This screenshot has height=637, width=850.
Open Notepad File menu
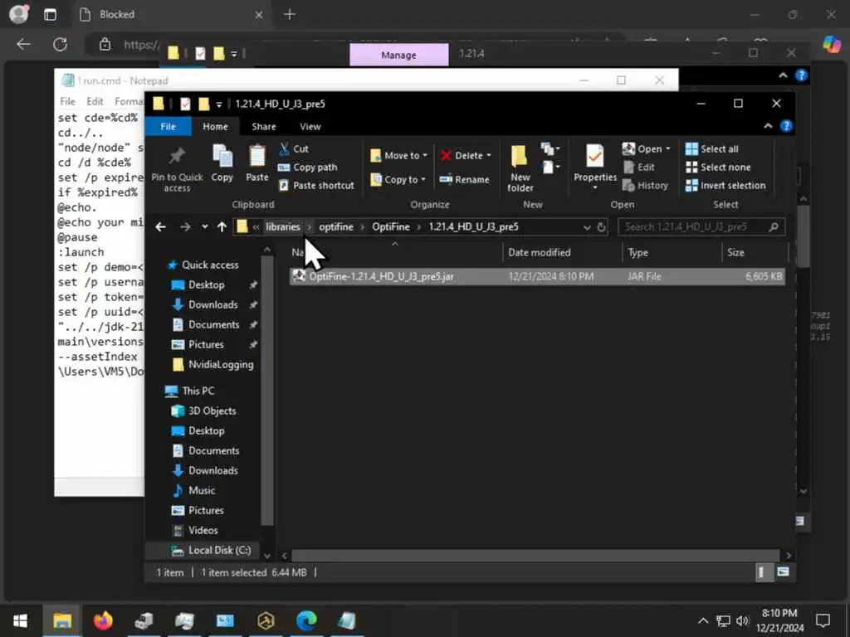click(x=68, y=101)
